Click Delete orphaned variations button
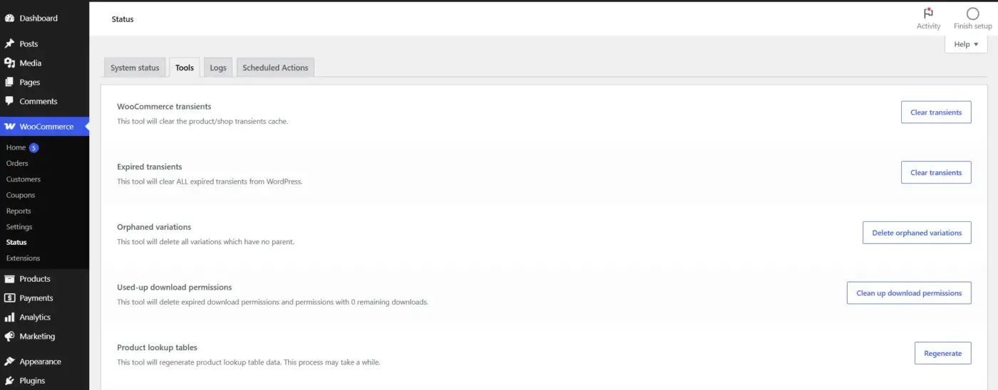The image size is (998, 390). (917, 233)
